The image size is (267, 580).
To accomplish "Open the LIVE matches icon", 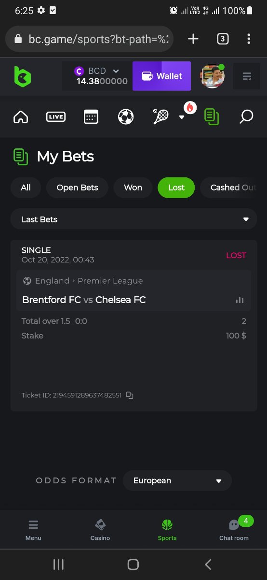I will 56,116.
